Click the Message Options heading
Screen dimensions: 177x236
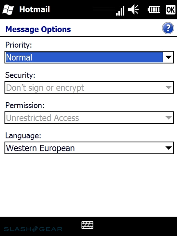(38, 29)
